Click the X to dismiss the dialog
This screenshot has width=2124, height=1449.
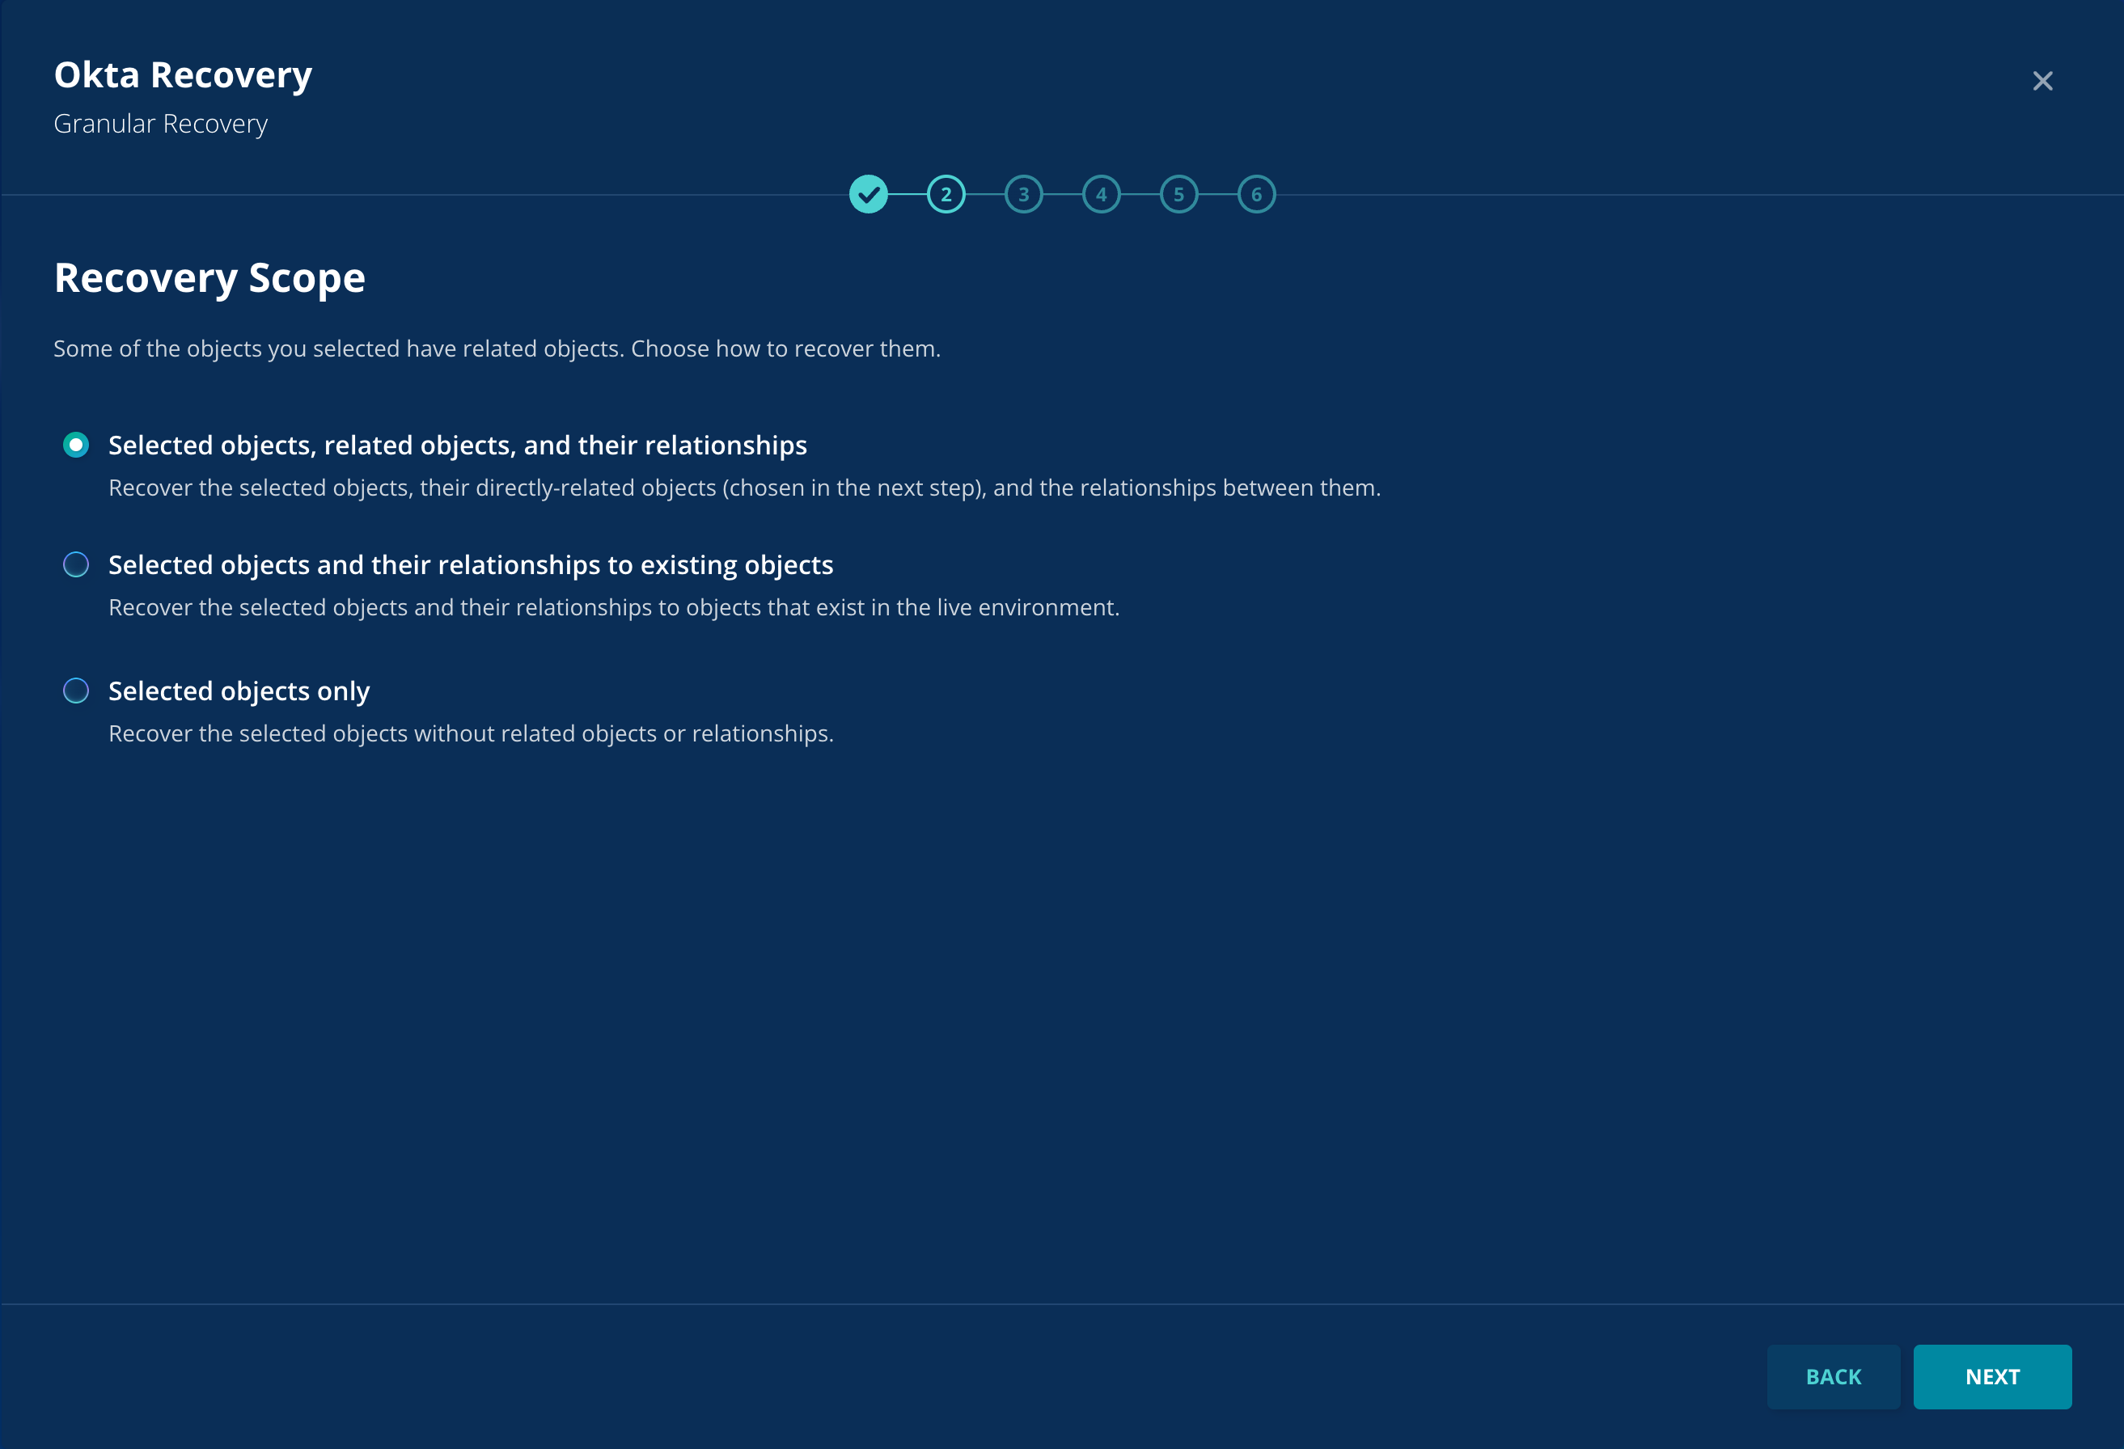(x=2044, y=80)
